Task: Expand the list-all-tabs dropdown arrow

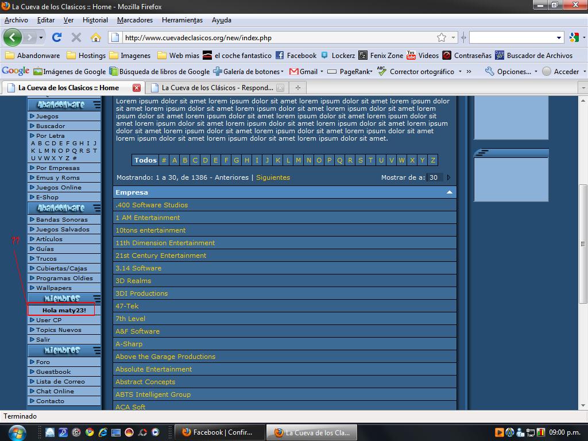Action: tap(583, 88)
